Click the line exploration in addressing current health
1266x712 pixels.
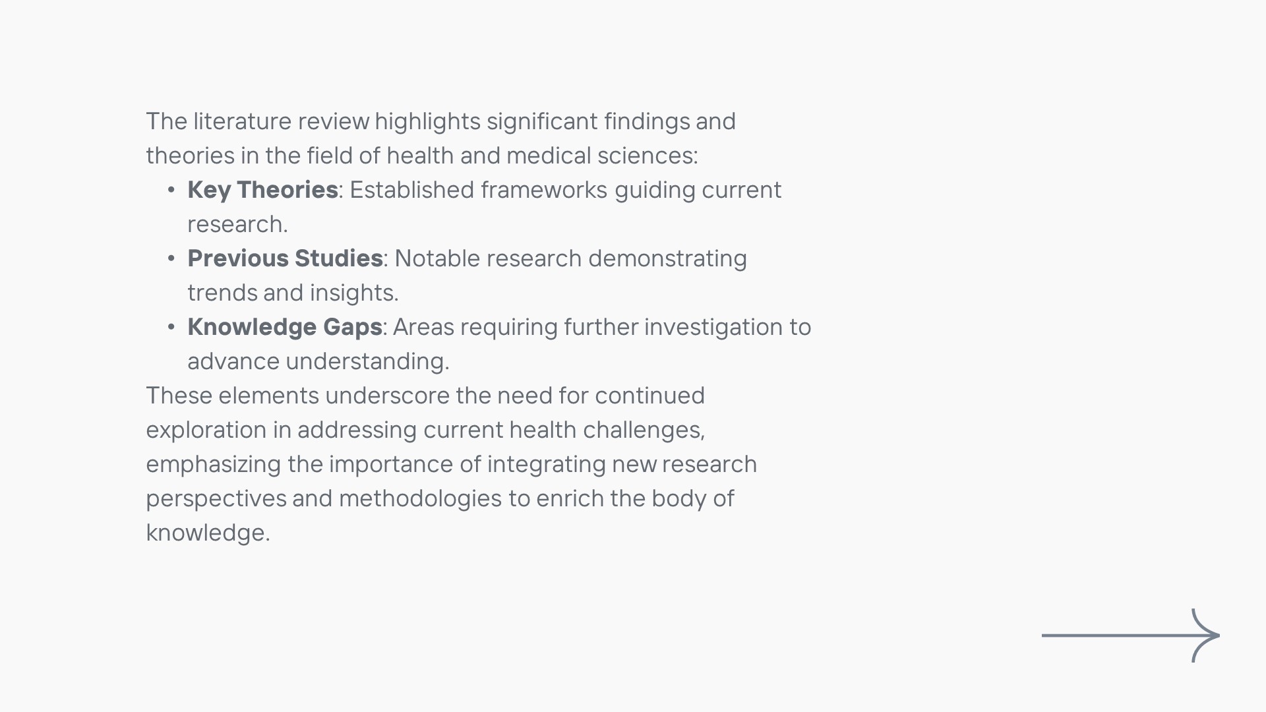pyautogui.click(x=425, y=430)
